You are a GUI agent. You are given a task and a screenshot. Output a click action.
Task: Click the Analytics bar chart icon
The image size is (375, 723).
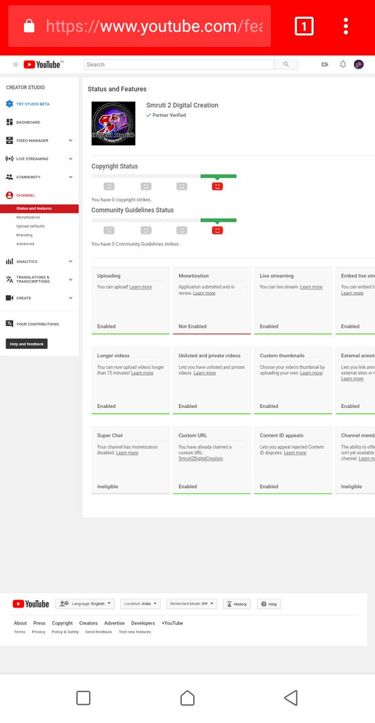coord(9,261)
